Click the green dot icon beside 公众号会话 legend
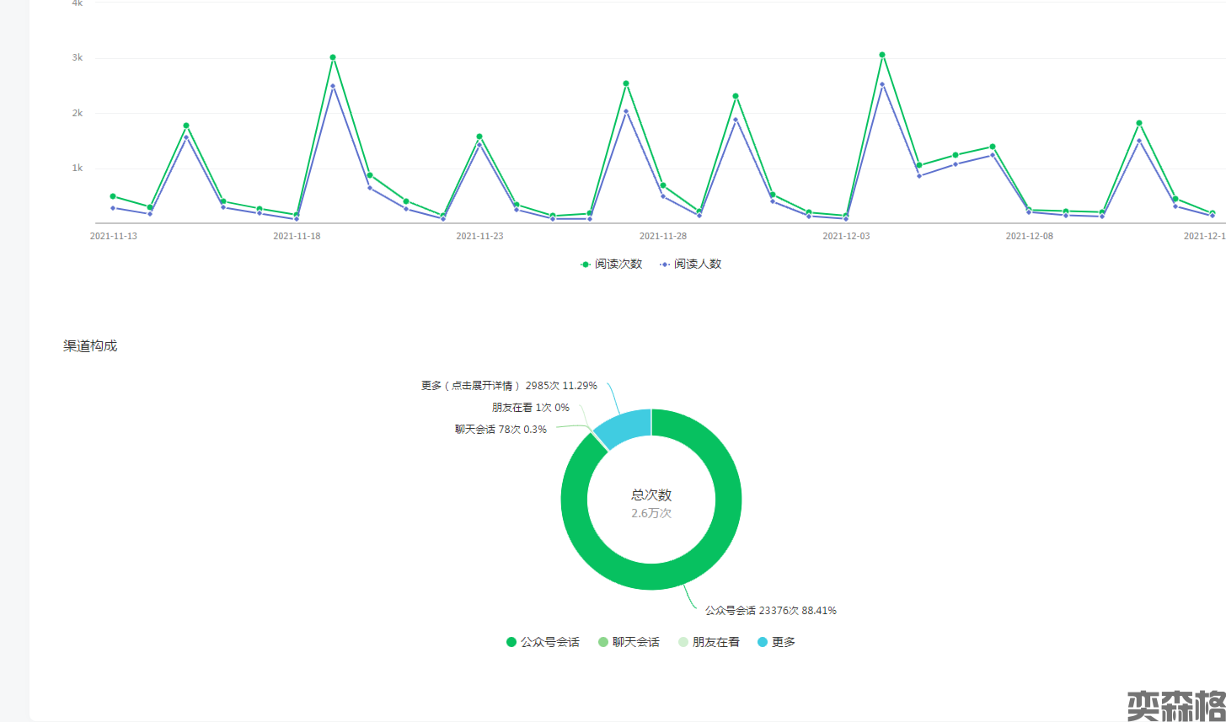Screen dimensions: 1226x722 pos(511,642)
